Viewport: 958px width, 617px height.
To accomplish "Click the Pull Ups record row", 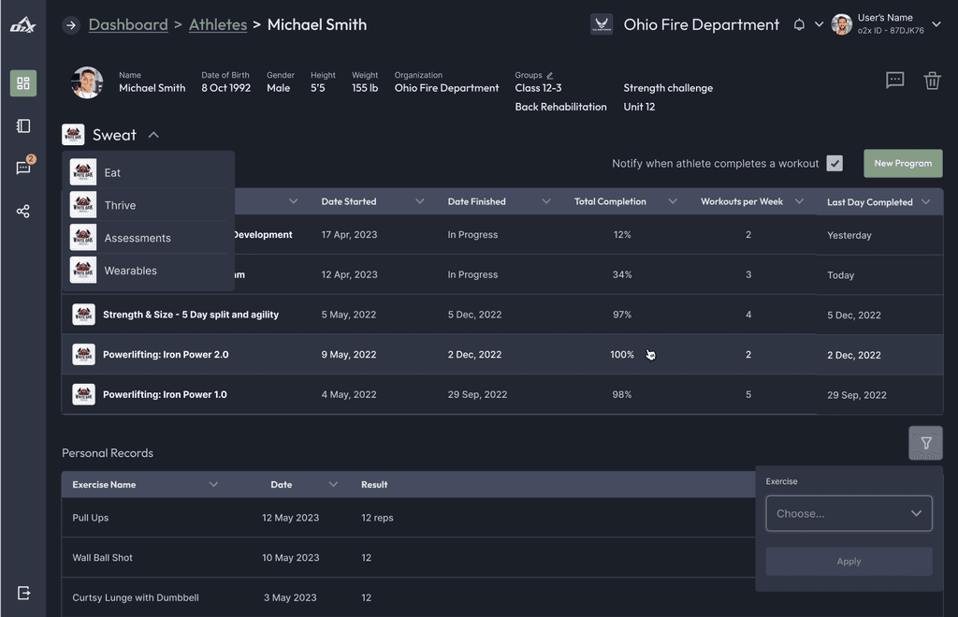I will [408, 518].
